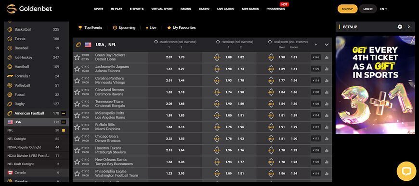This screenshot has height=186, width=419.
Task: Open NFL Outright league
Action: pos(36,139)
